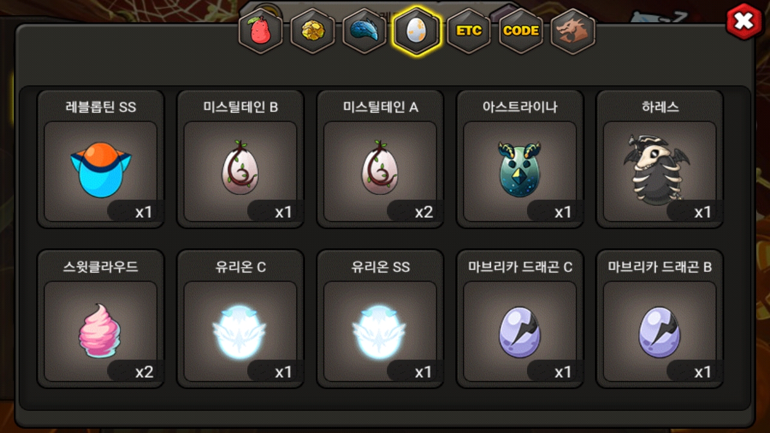Select the 유리온 SS glowing egg

pyautogui.click(x=380, y=319)
